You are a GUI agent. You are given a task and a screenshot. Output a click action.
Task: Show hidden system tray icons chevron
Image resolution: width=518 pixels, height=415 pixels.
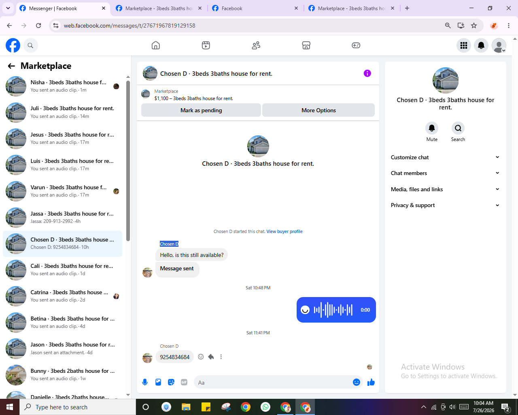point(423,407)
